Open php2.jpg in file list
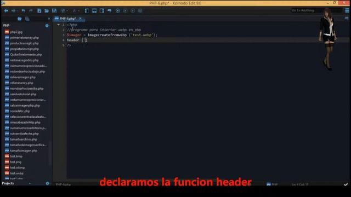This screenshot has height=197, width=351. 16,32
